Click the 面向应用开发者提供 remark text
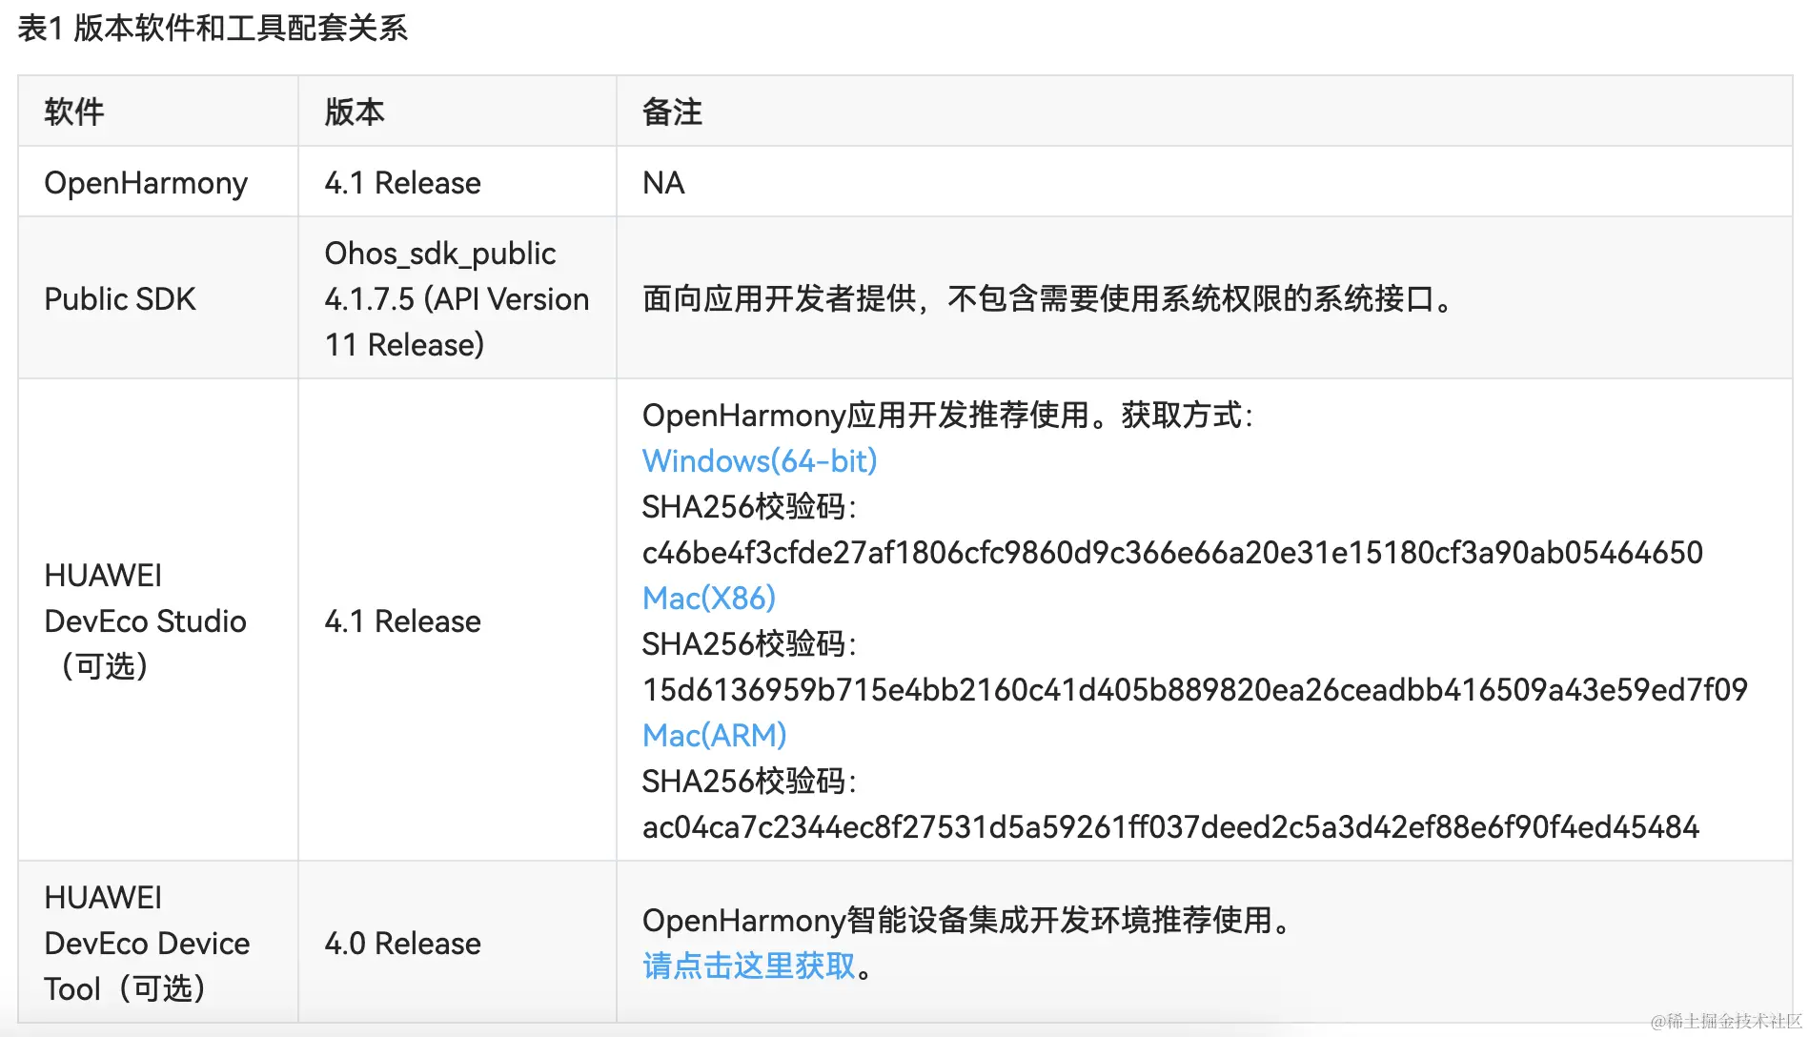 (x=1048, y=299)
